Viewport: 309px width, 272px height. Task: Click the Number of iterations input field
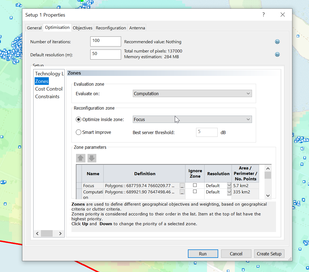[106, 41]
